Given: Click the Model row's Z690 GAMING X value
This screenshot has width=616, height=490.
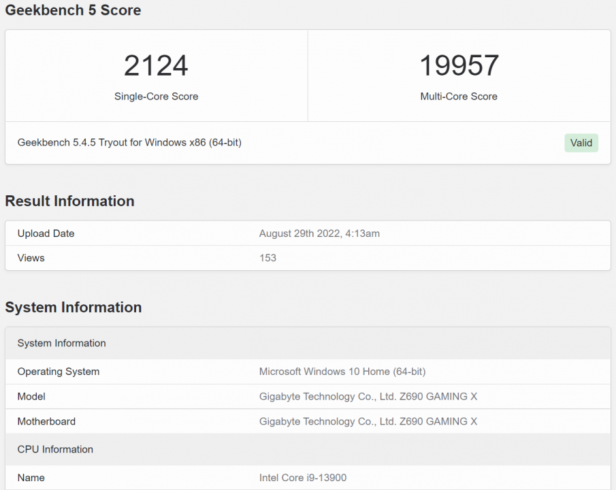Looking at the screenshot, I should pos(368,397).
